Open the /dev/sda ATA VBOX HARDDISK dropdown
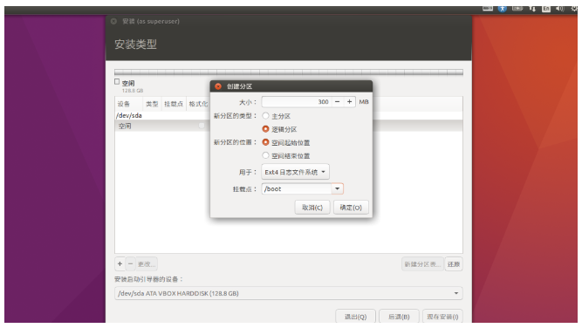 (289, 293)
